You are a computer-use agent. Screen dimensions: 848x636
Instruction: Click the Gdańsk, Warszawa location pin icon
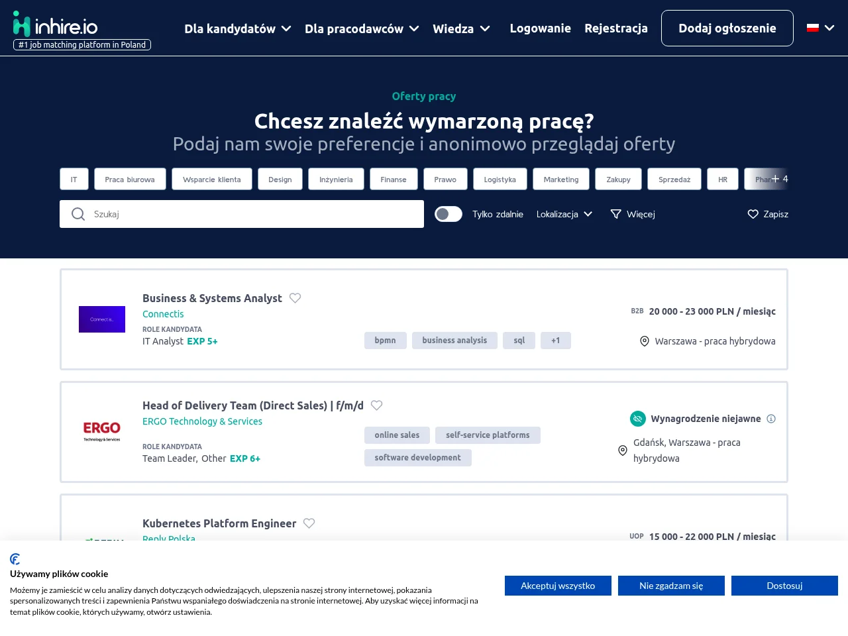click(x=623, y=450)
